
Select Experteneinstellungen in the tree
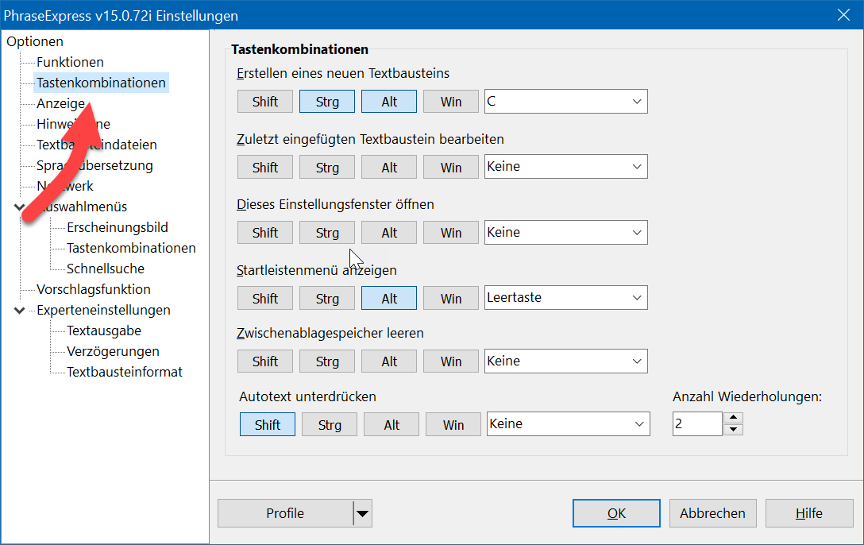[103, 310]
